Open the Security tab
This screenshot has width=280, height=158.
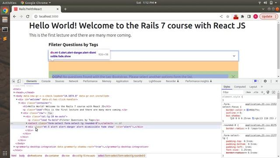pyautogui.click(x=138, y=81)
